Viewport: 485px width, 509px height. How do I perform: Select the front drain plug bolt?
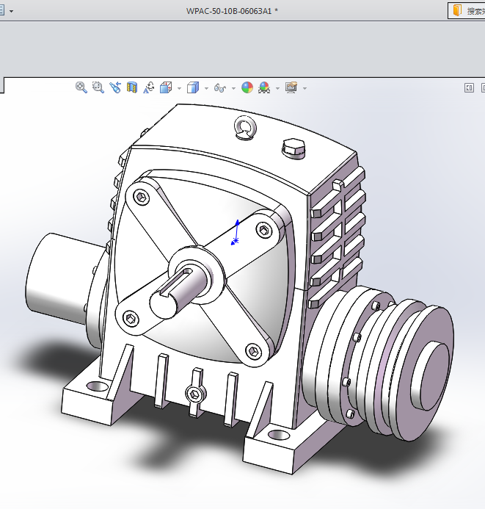[195, 394]
